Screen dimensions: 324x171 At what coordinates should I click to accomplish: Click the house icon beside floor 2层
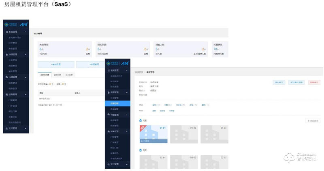tap(141, 150)
